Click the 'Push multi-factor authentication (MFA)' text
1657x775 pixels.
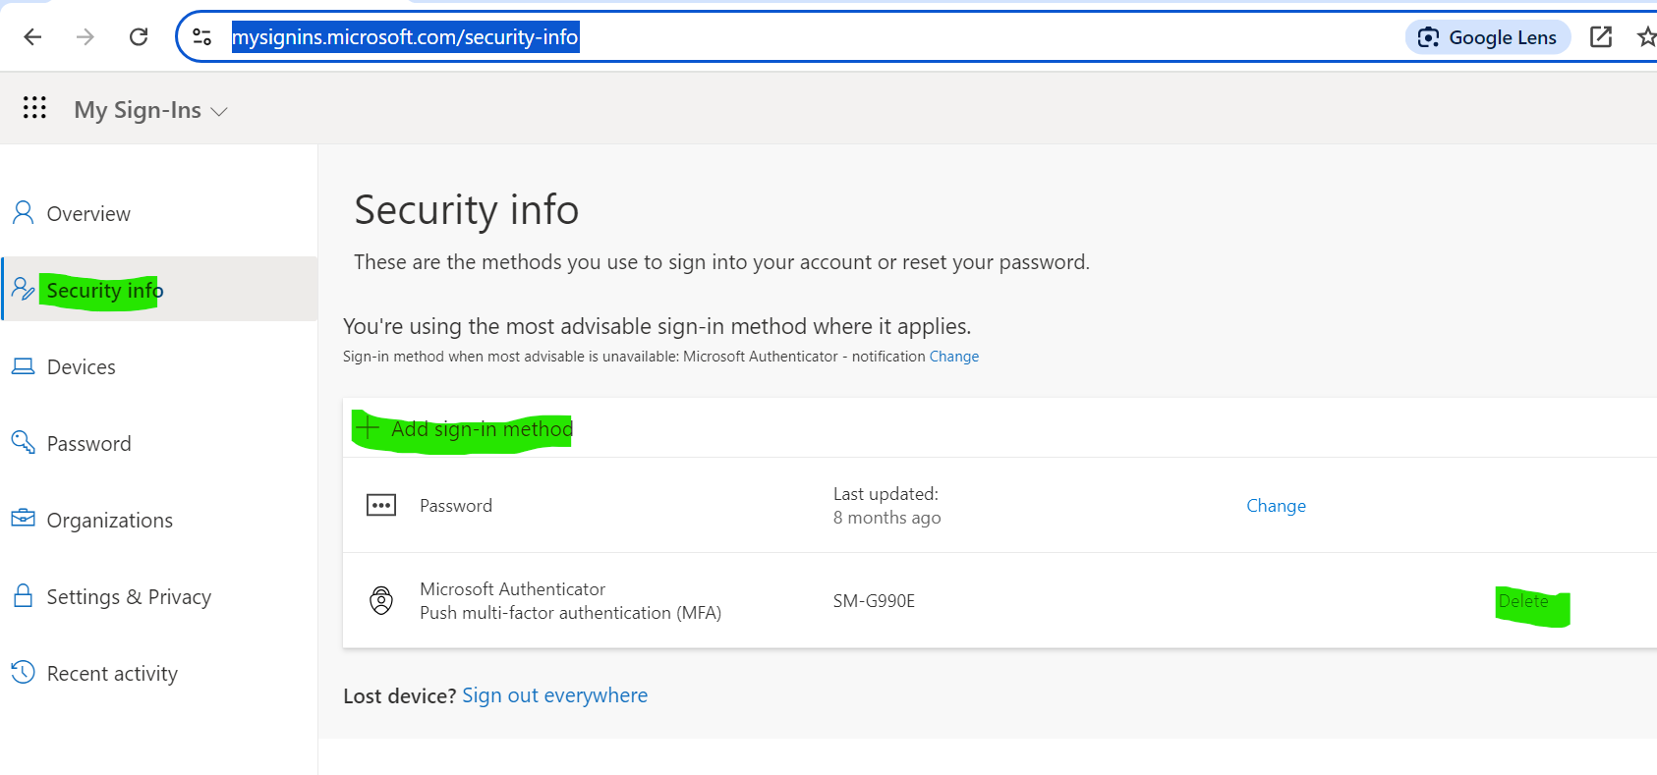point(571,613)
